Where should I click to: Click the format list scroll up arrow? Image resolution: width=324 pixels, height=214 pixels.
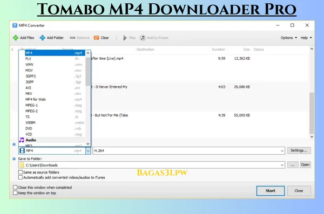(88, 53)
